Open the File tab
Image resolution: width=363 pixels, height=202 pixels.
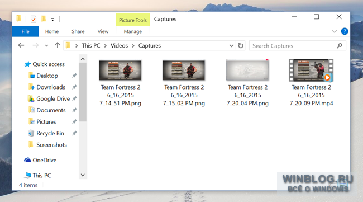(25, 31)
